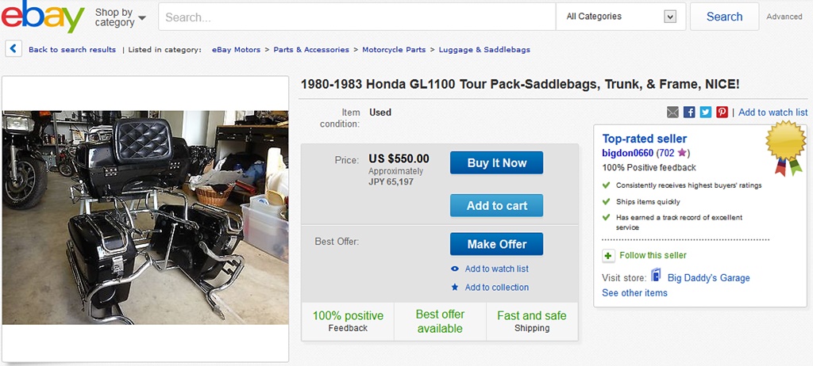Click the Add to cart button

tap(496, 206)
